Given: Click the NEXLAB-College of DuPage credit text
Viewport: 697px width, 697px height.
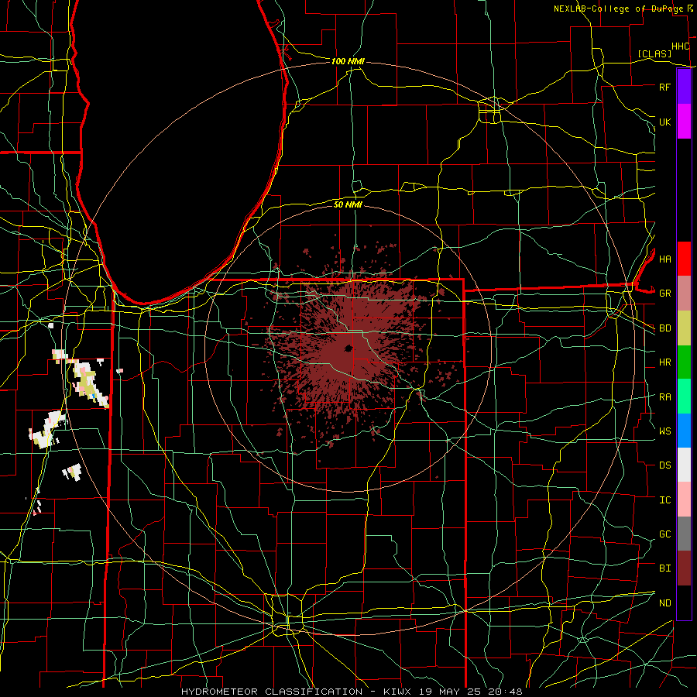Looking at the screenshot, I should [x=619, y=9].
